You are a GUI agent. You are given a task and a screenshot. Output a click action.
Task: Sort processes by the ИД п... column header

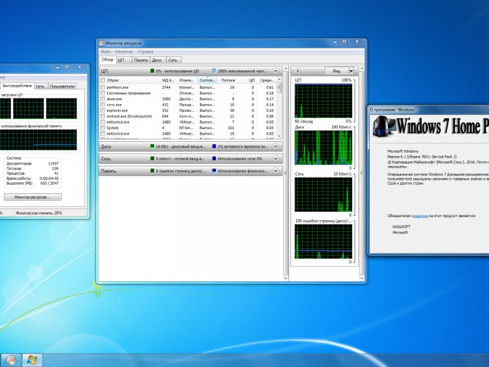[x=168, y=80]
